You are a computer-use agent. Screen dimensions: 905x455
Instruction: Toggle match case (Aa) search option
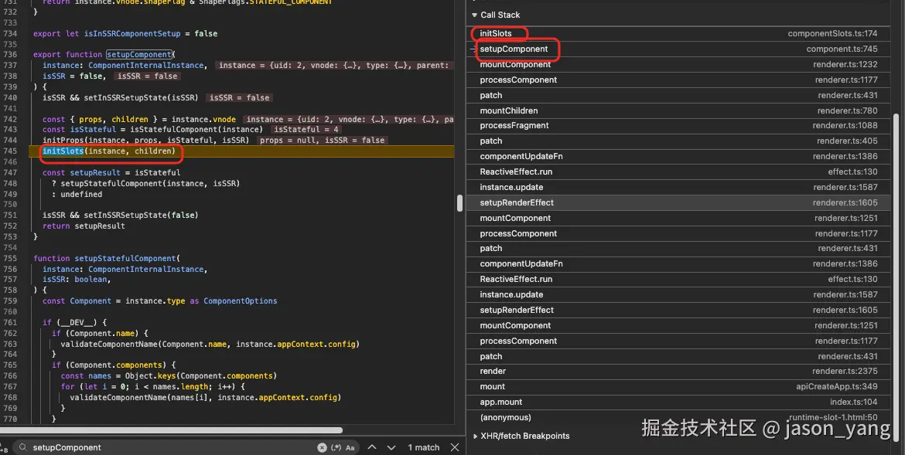click(x=350, y=447)
